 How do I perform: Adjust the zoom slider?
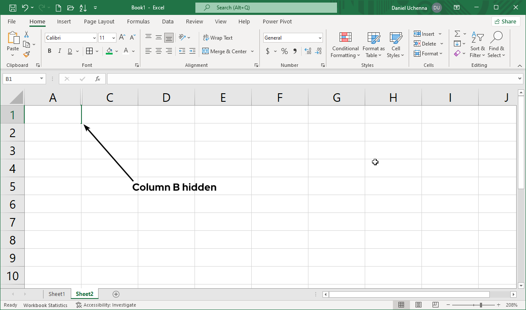(x=480, y=305)
